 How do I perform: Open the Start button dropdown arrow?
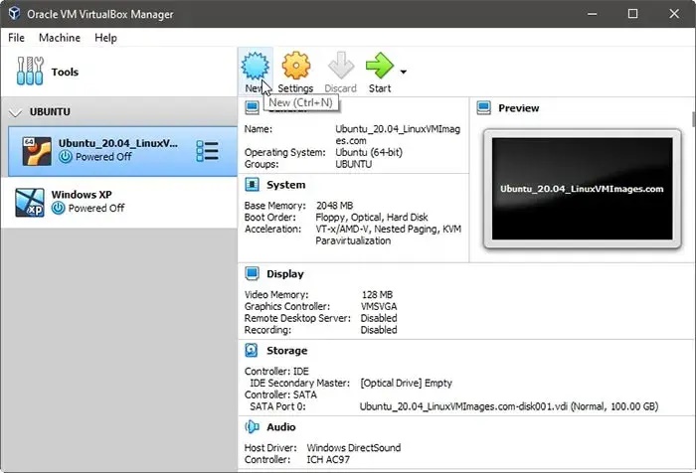pos(403,72)
